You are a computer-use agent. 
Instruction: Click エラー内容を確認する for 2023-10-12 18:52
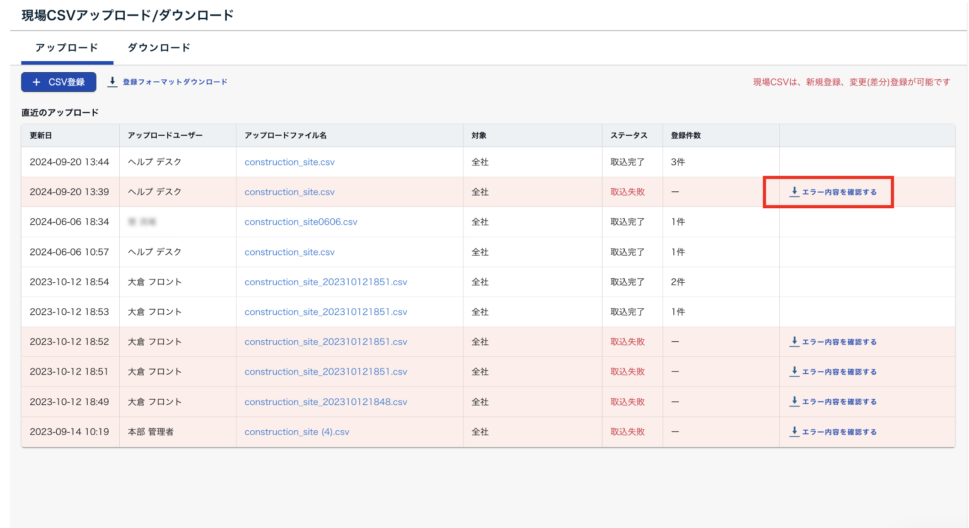(x=839, y=342)
